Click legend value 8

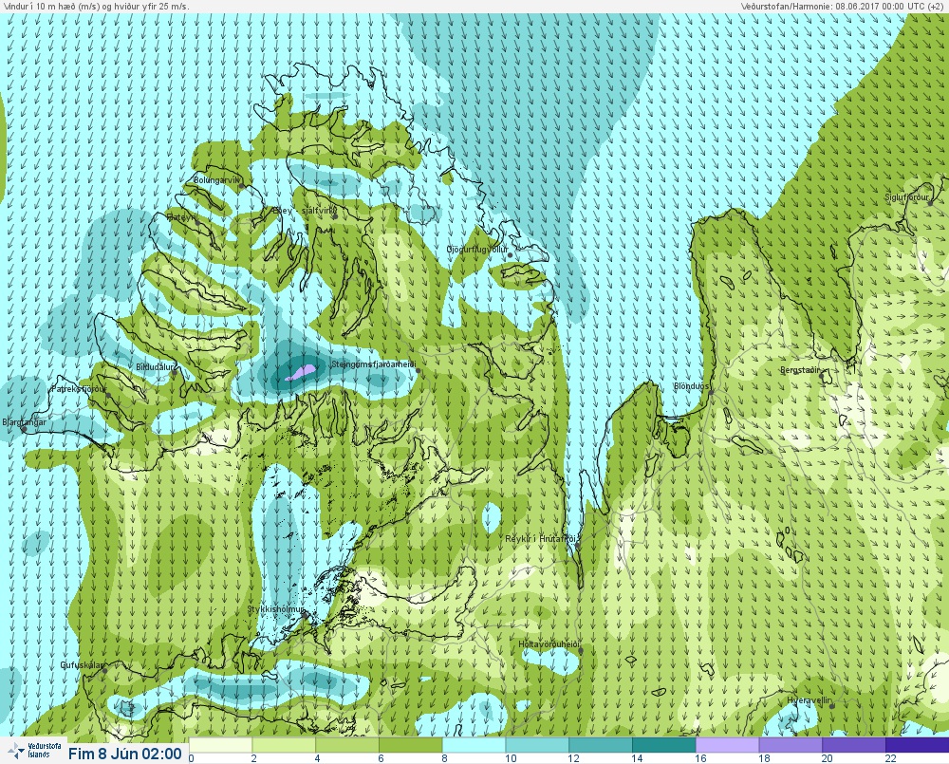click(445, 758)
